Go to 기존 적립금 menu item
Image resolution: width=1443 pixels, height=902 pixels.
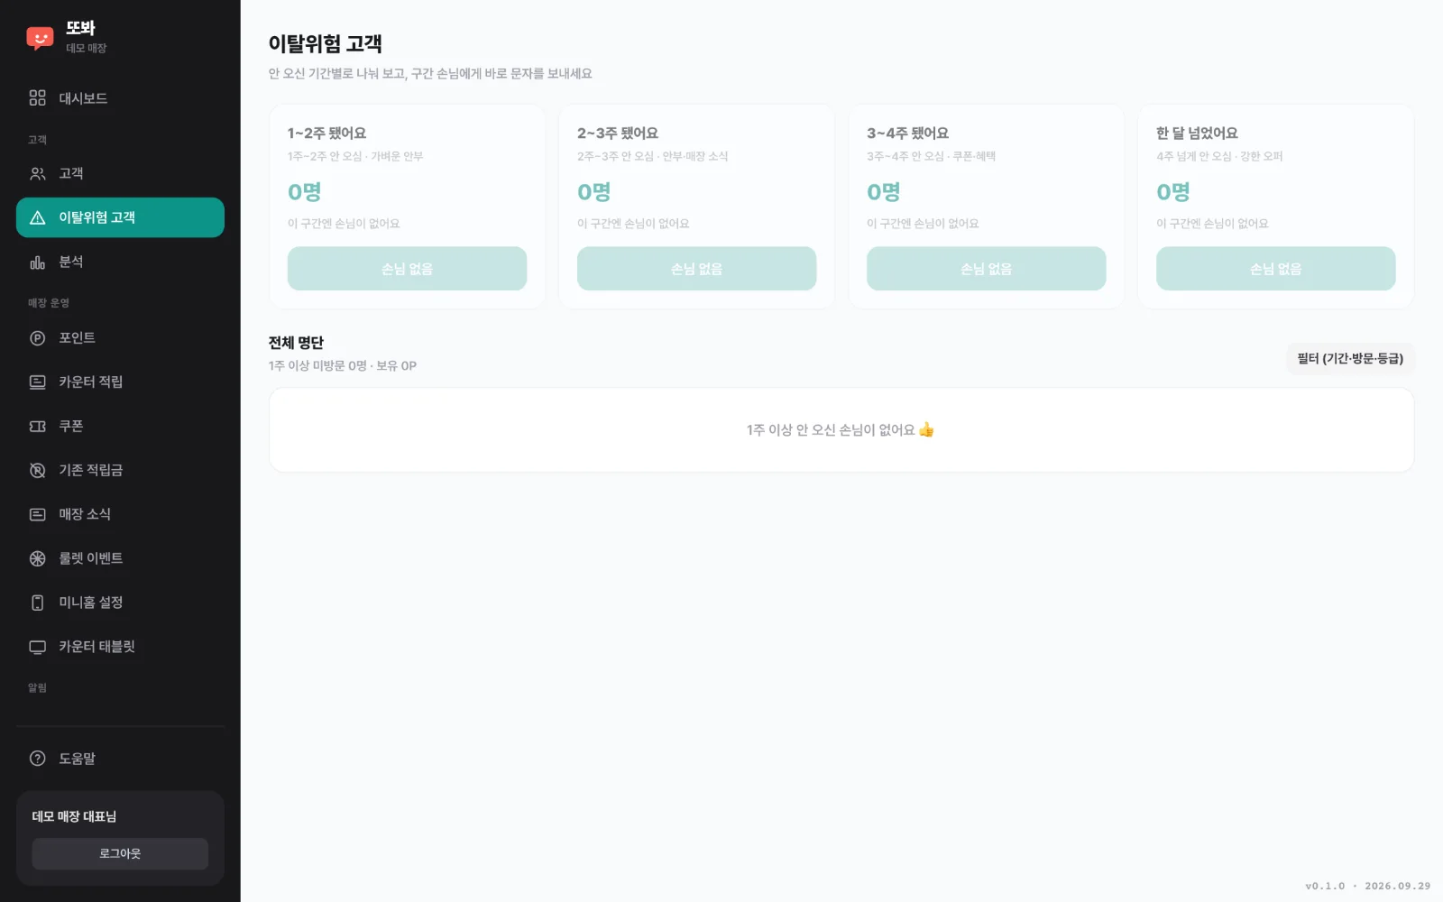pyautogui.click(x=120, y=470)
